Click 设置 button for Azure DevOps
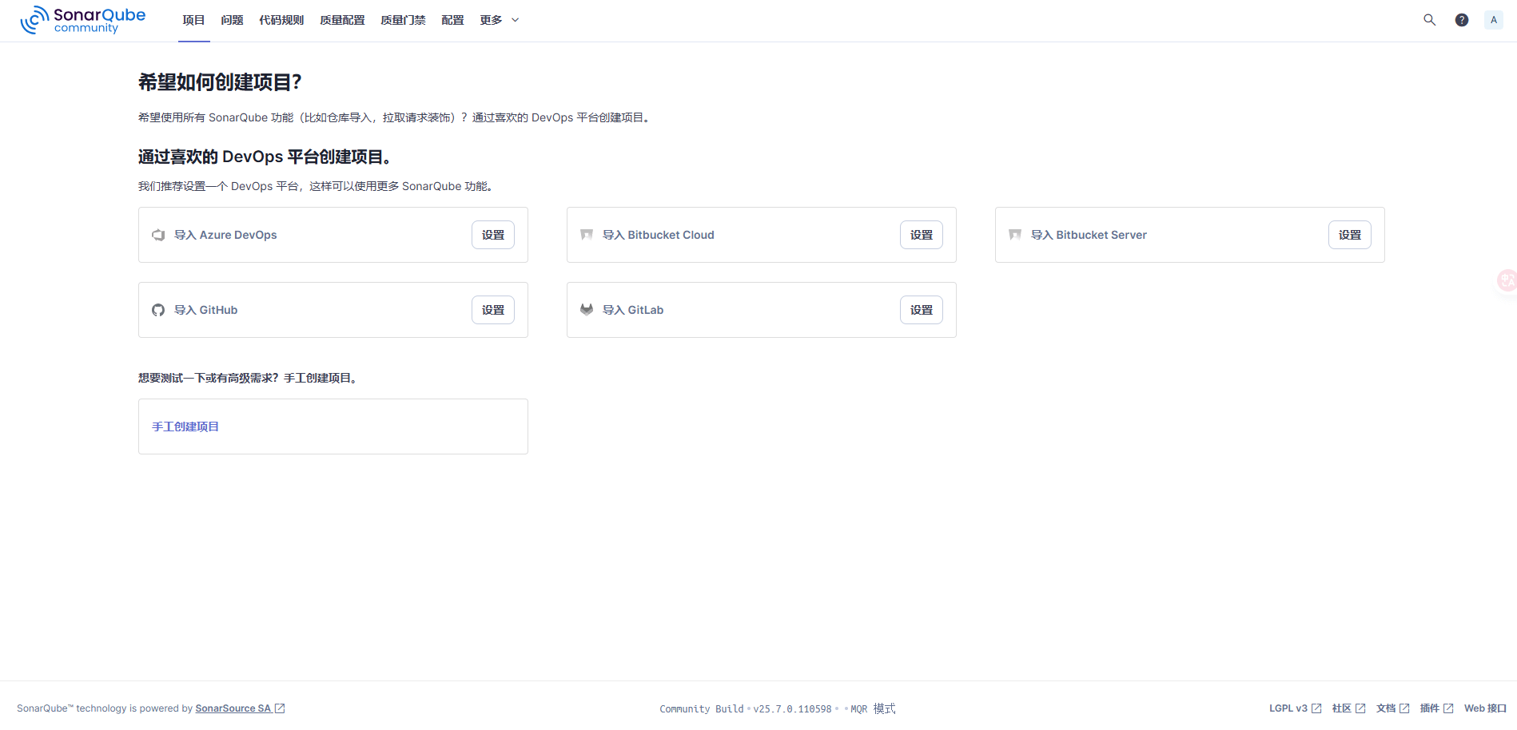1517x730 pixels. click(x=492, y=235)
